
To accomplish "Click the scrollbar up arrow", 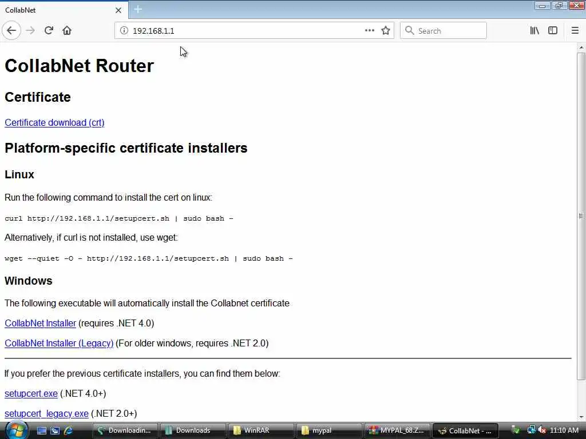I will [581, 47].
